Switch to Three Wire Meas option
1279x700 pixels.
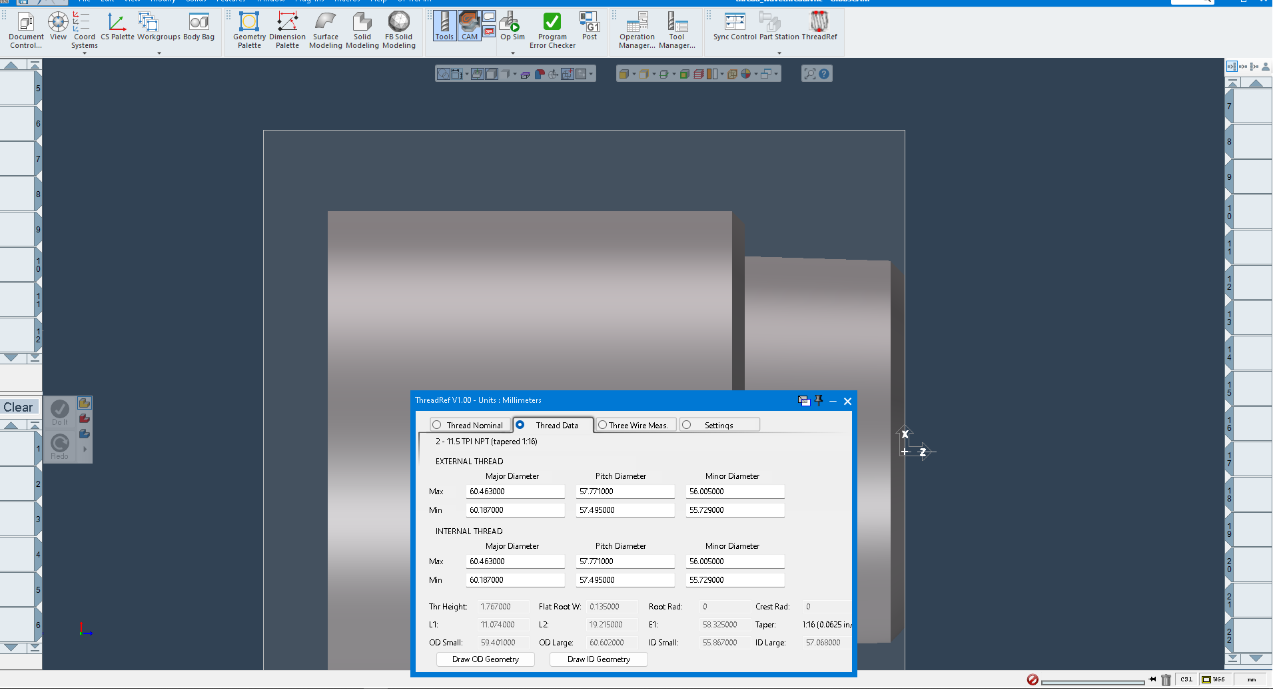click(x=602, y=424)
